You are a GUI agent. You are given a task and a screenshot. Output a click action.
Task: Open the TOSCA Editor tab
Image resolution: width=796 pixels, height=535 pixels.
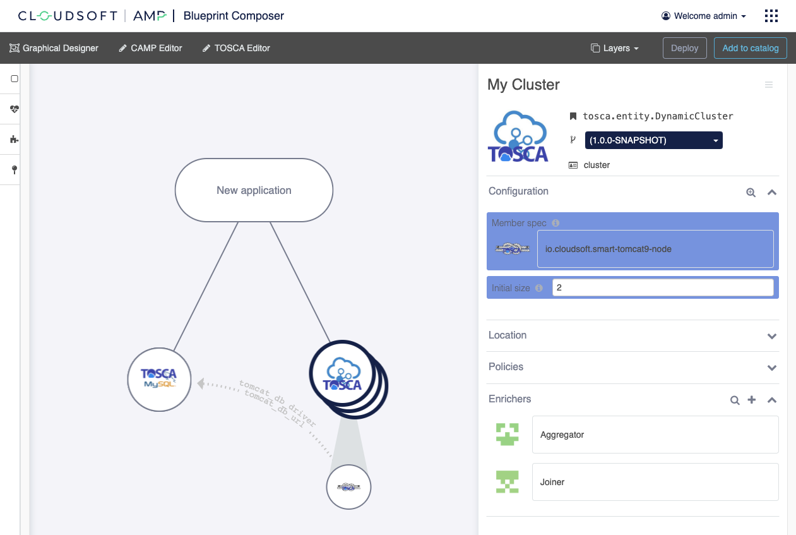(236, 48)
